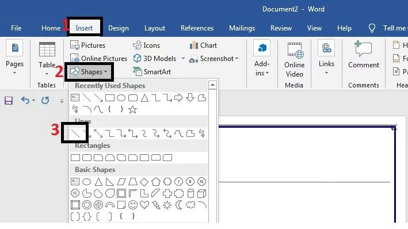Select Isosceles Triangle in Recently Used Shapes
408x229 pixels.
(144, 98)
